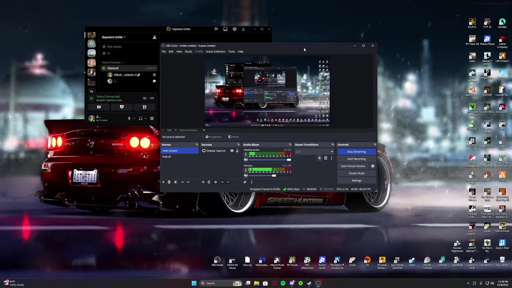Open Discord activities icon button
The image size is (512, 288).
pos(144,107)
